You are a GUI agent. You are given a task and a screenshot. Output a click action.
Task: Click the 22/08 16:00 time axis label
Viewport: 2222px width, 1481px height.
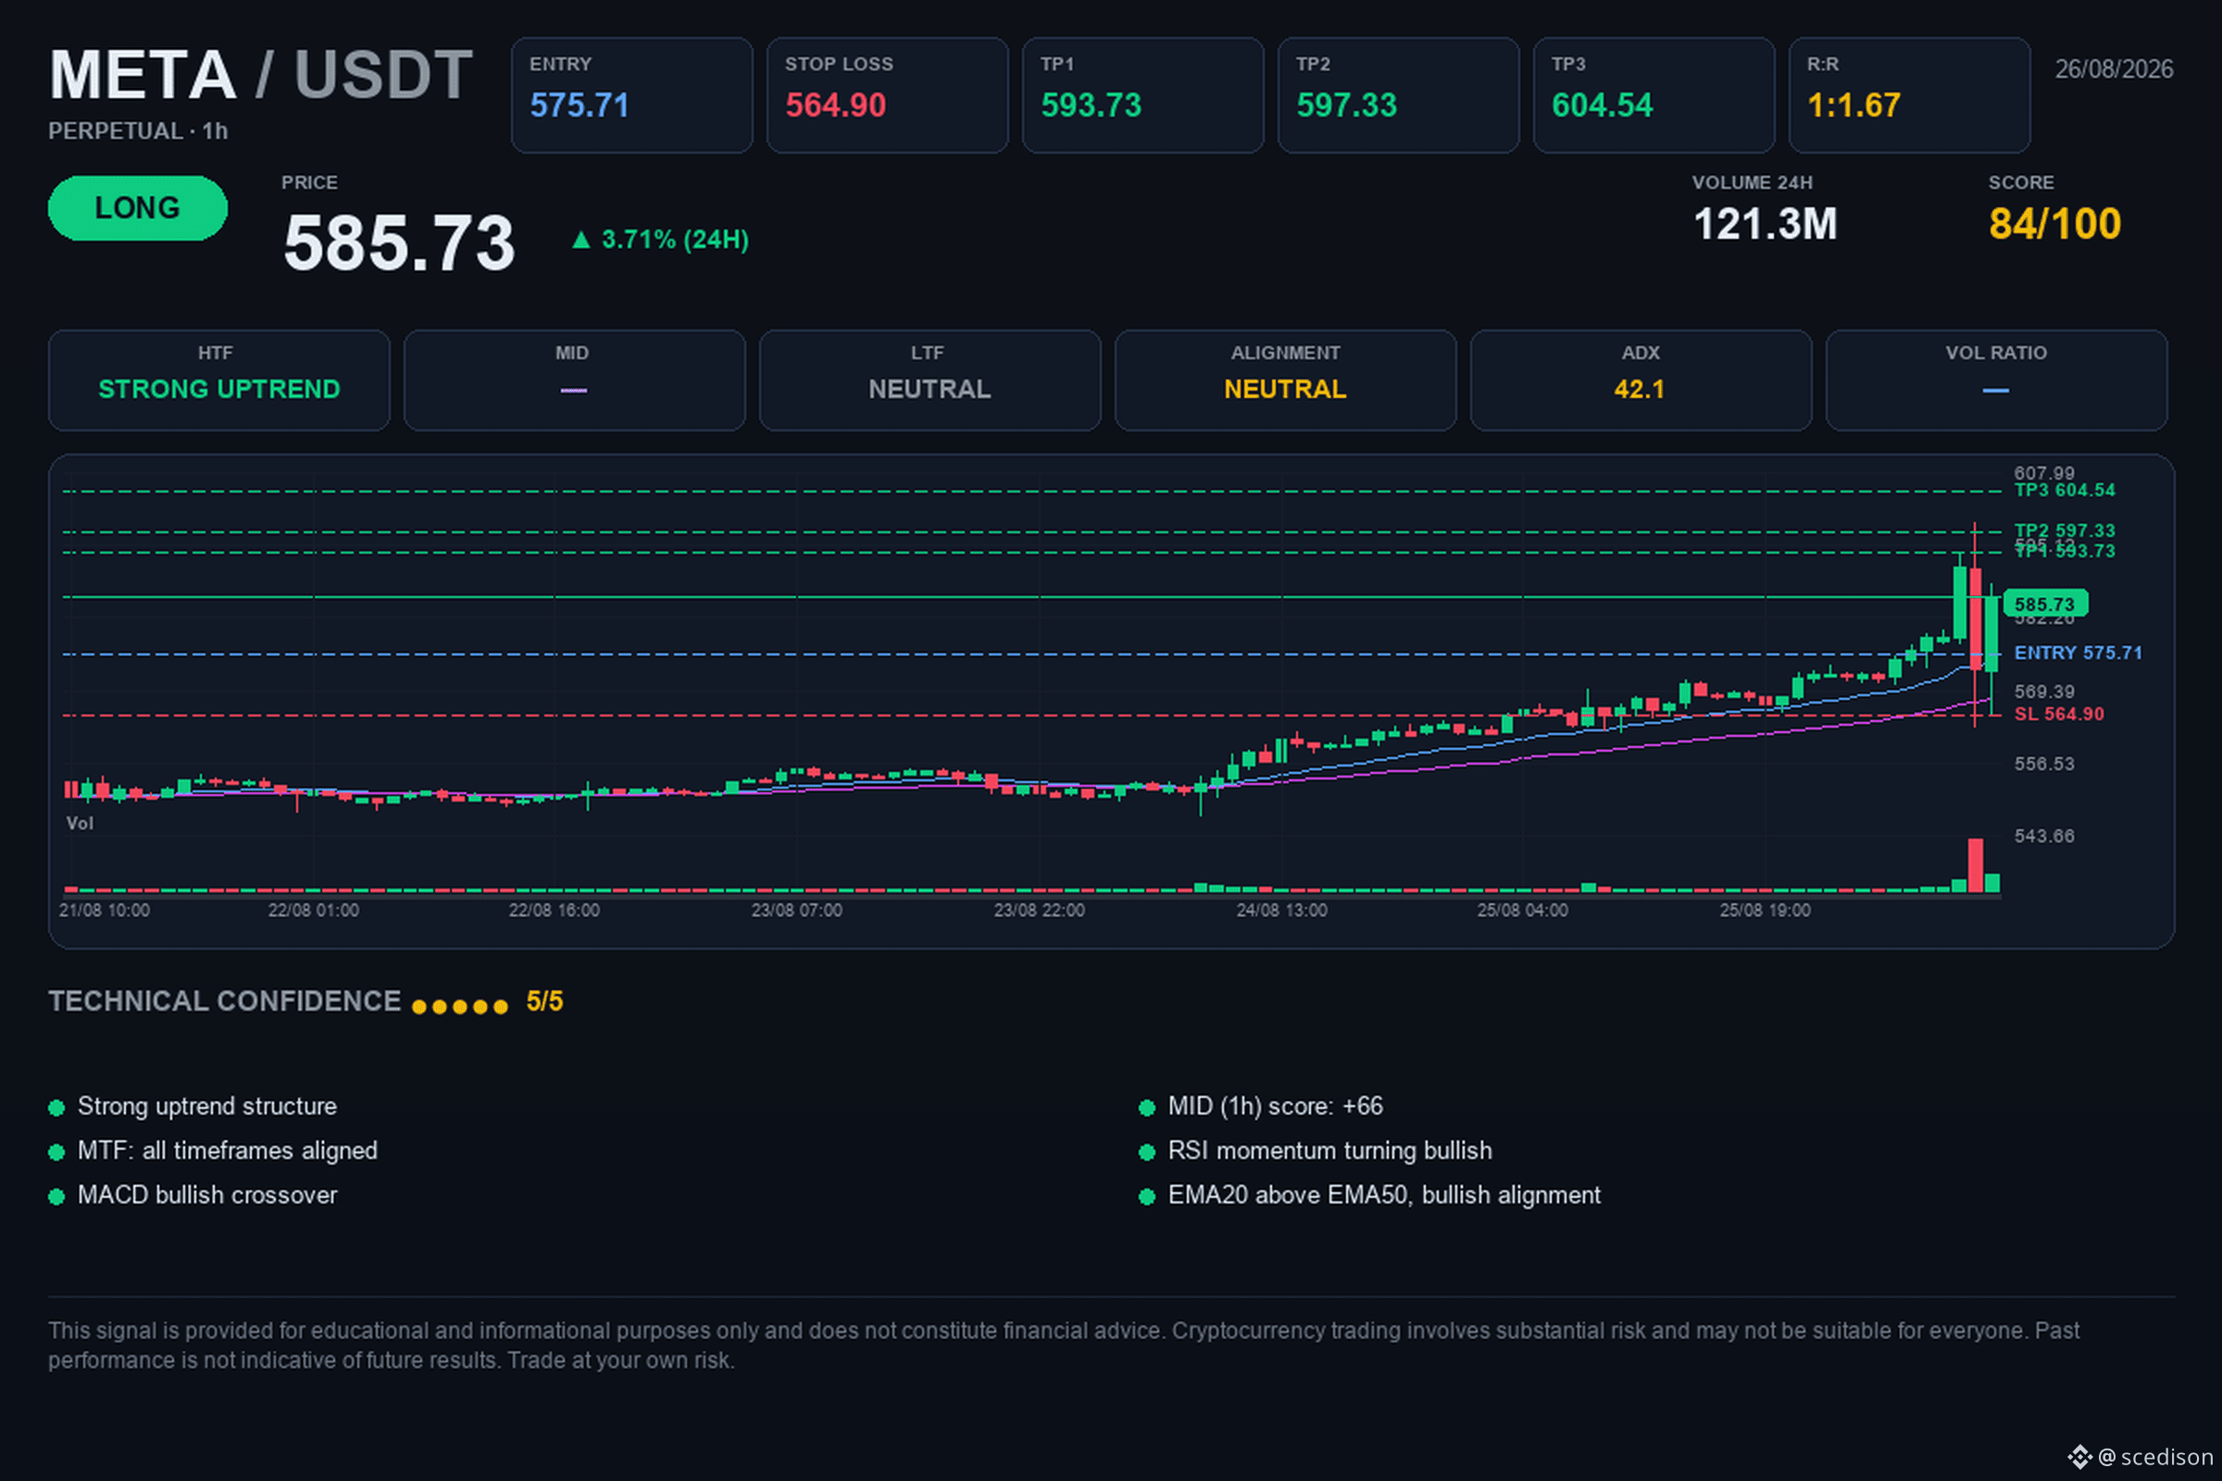click(x=555, y=911)
